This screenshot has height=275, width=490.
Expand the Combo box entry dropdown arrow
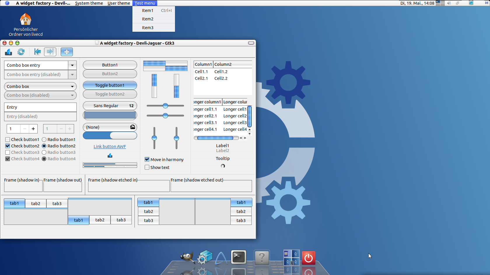72,65
